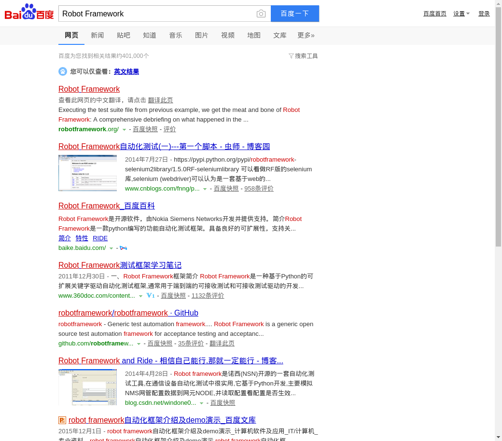
Task: Expand dropdown arrow next to www.cnblogs.com URL
Action: tap(205, 189)
